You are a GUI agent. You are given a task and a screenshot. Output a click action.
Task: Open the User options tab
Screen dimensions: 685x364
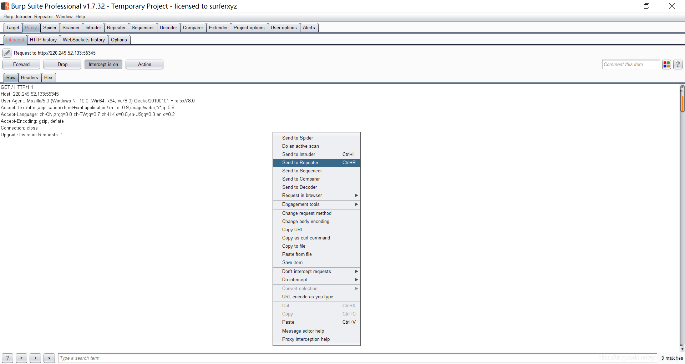click(x=284, y=28)
